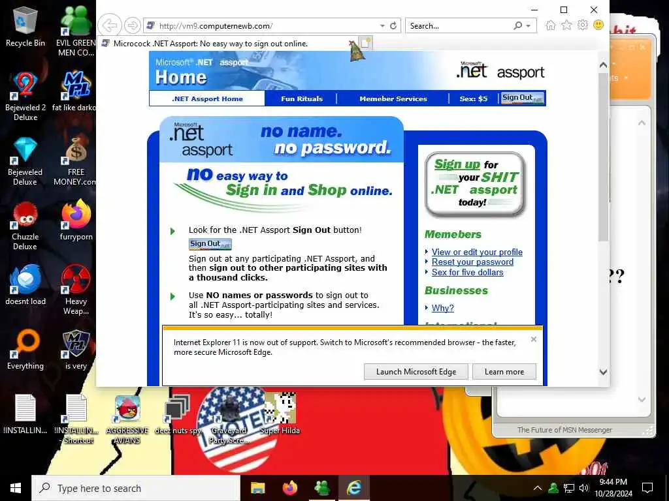Go to the IE home page icon

coord(550,25)
